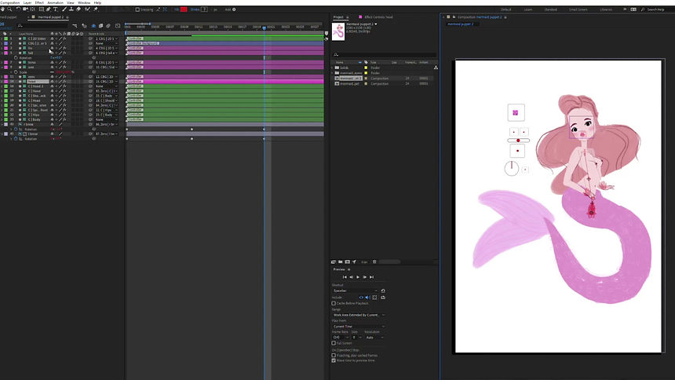Open the Effect menu
675x380 pixels.
click(39, 2)
